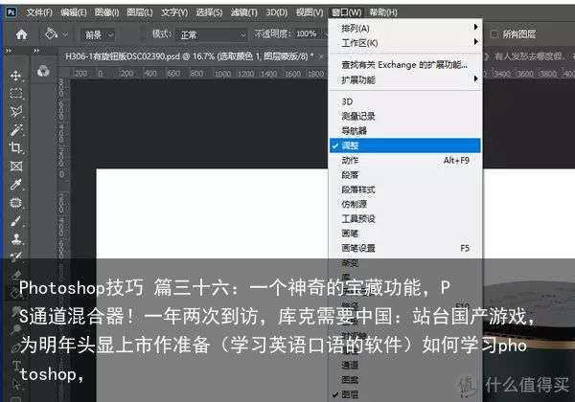This screenshot has width=575, height=402.
Task: Select the Brush tool
Action: point(15,221)
